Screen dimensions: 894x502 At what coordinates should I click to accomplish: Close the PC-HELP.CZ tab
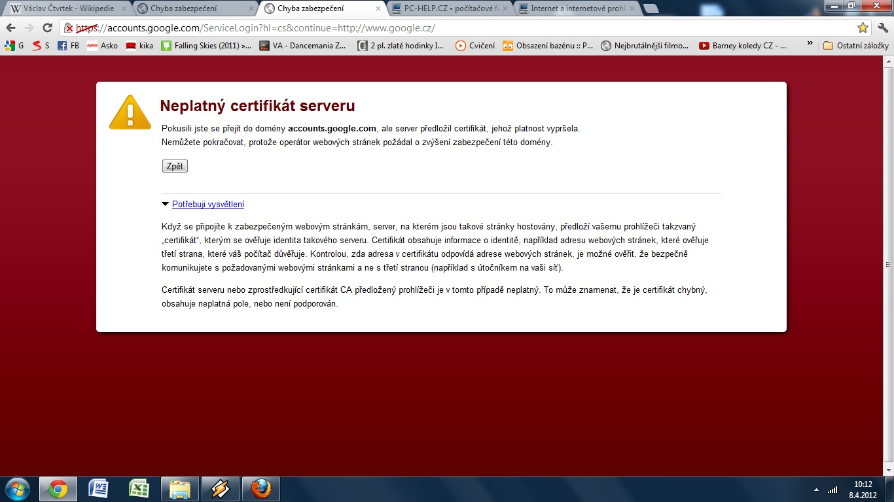point(505,8)
